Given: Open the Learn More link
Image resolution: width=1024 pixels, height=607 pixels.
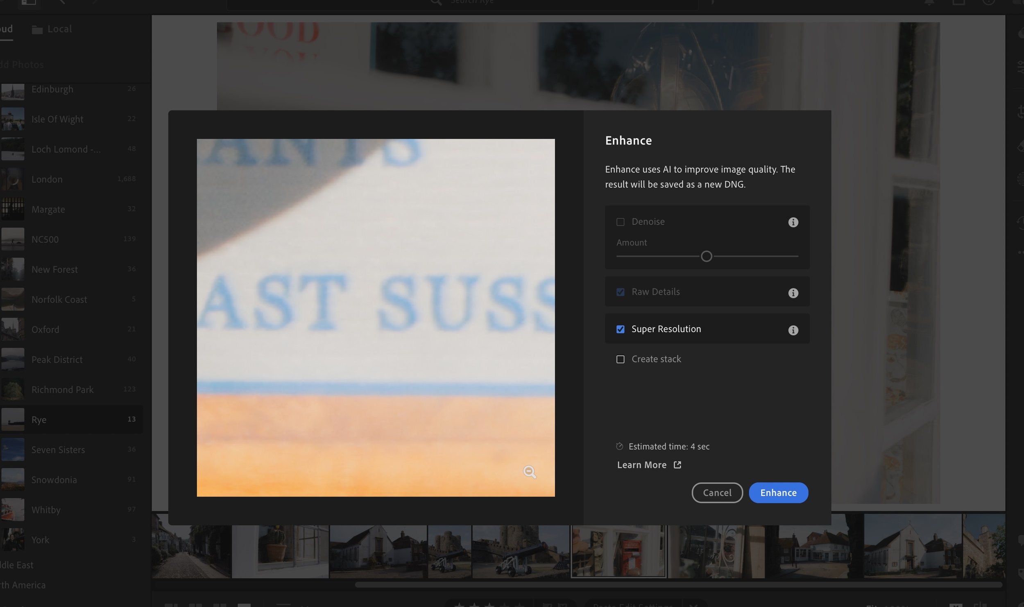Looking at the screenshot, I should tap(649, 465).
